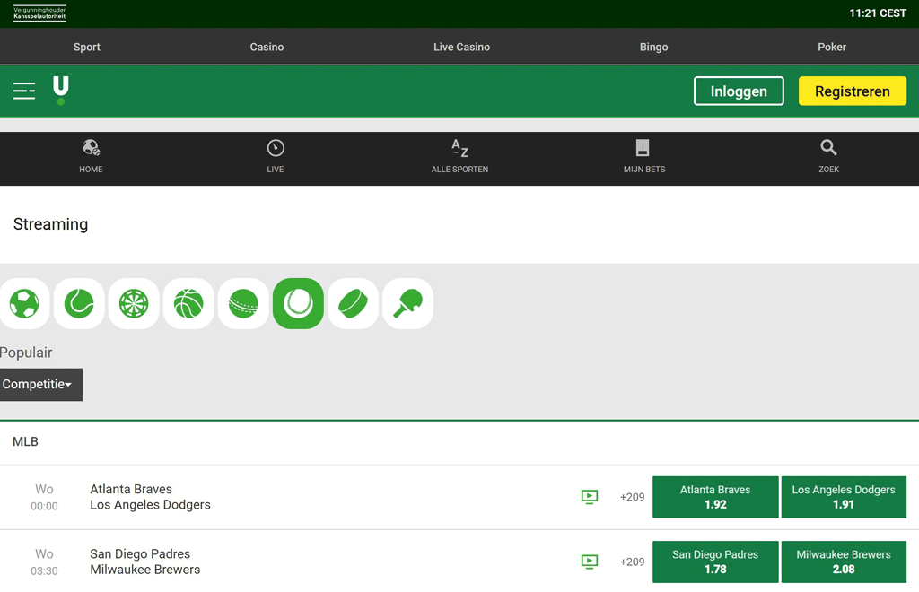Select the tennis ball sport filter
The width and height of the screenshot is (919, 592).
click(x=79, y=303)
